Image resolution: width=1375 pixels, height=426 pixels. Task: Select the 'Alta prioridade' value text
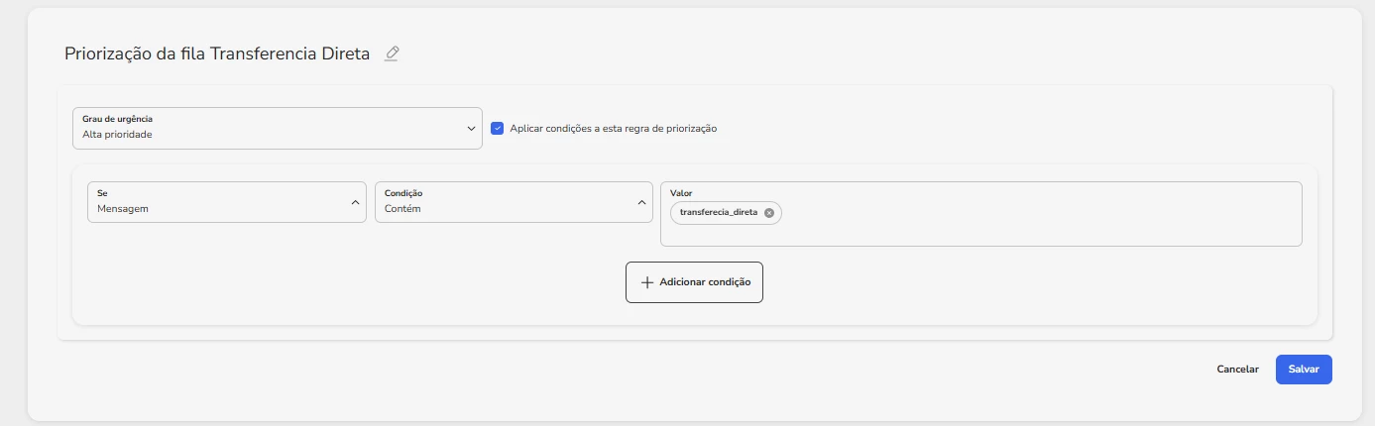click(117, 134)
